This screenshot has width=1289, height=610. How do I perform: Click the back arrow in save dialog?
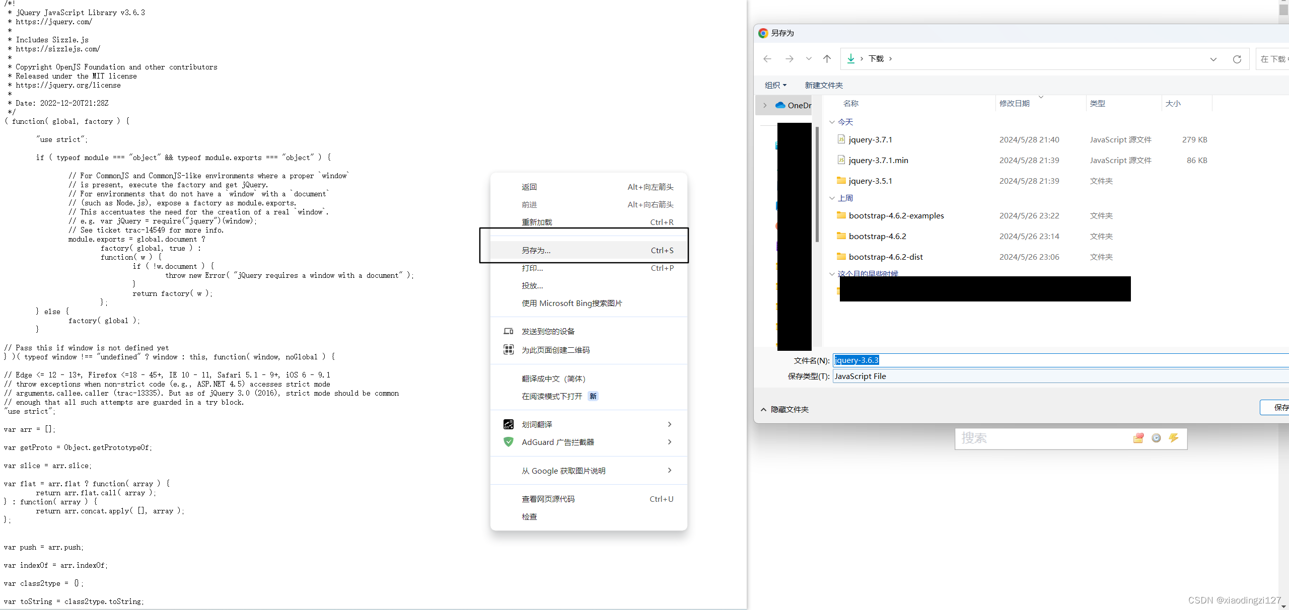point(767,59)
